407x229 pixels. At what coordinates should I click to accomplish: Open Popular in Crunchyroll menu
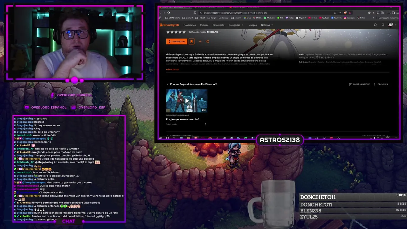204,25
